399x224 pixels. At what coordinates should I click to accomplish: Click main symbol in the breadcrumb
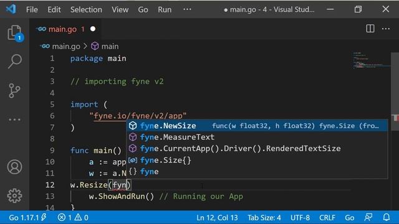(110, 46)
